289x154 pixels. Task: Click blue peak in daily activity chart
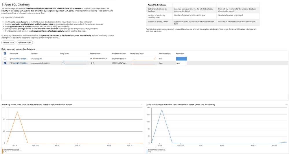(x=162, y=110)
